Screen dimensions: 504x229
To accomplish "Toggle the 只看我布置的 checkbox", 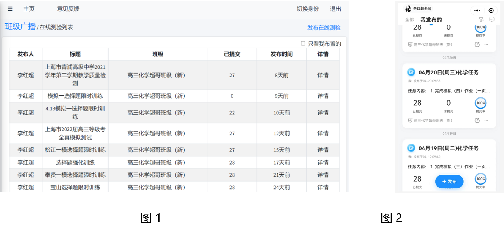I will coord(303,43).
